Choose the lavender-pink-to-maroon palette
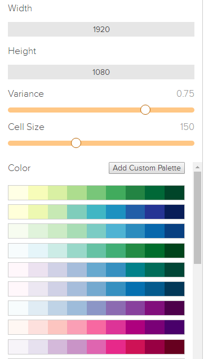 click(96, 347)
